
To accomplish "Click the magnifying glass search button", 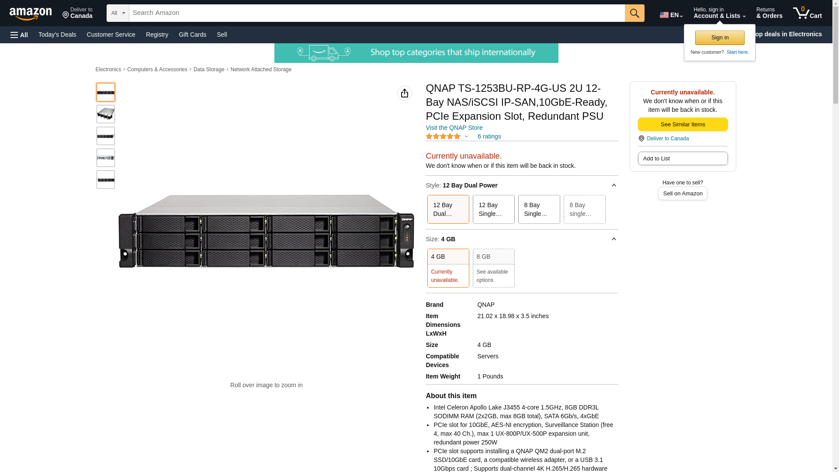I will coord(634,13).
